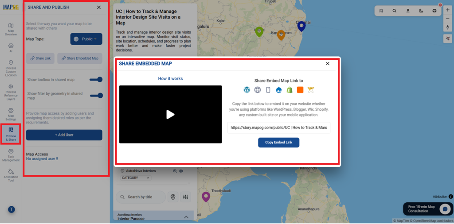The image size is (454, 224).
Task: Open Process Reference Layers
Action: pos(11,92)
